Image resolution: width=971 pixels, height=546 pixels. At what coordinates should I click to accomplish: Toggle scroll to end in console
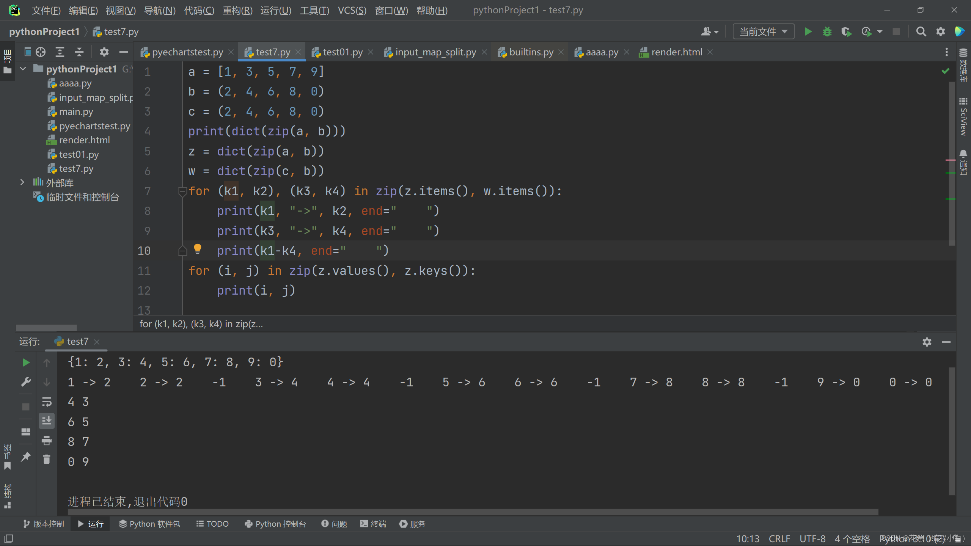pyautogui.click(x=47, y=421)
